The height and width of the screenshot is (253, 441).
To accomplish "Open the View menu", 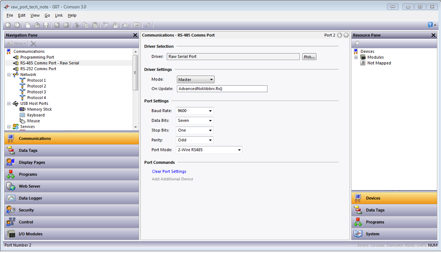I will click(x=35, y=15).
